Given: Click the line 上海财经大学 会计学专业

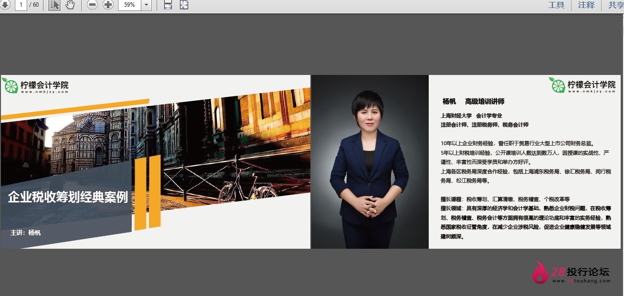Looking at the screenshot, I should pos(471,116).
